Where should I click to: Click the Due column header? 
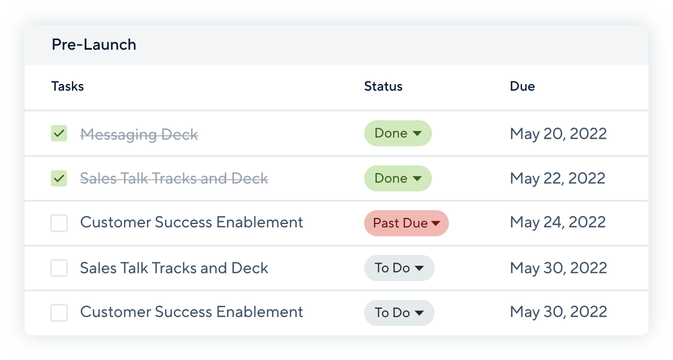click(x=523, y=86)
